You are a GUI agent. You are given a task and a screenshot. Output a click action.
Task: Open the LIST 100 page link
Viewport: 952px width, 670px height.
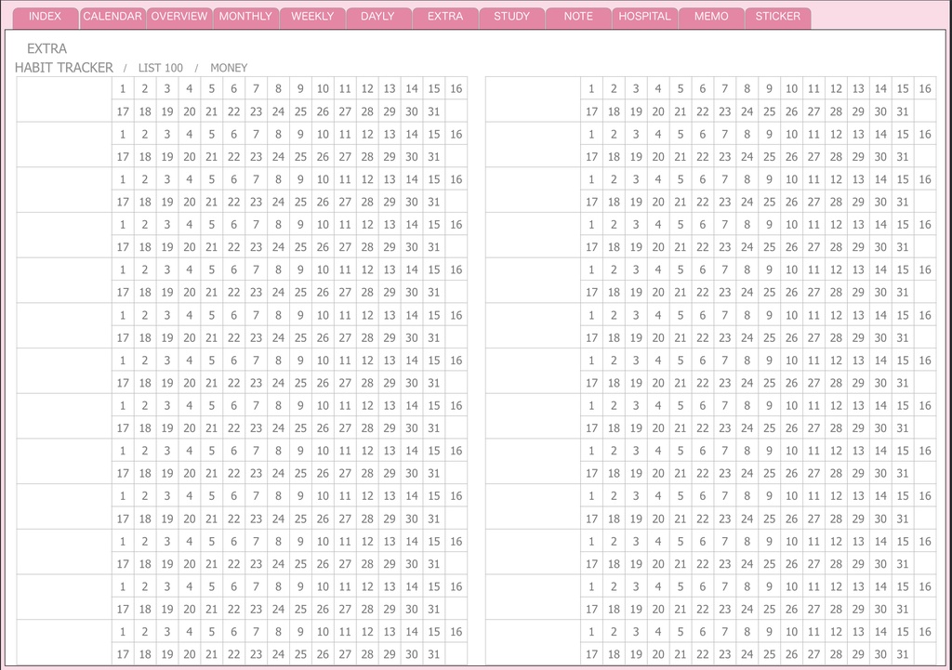click(160, 68)
